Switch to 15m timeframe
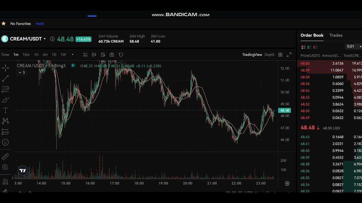 tap(26, 55)
